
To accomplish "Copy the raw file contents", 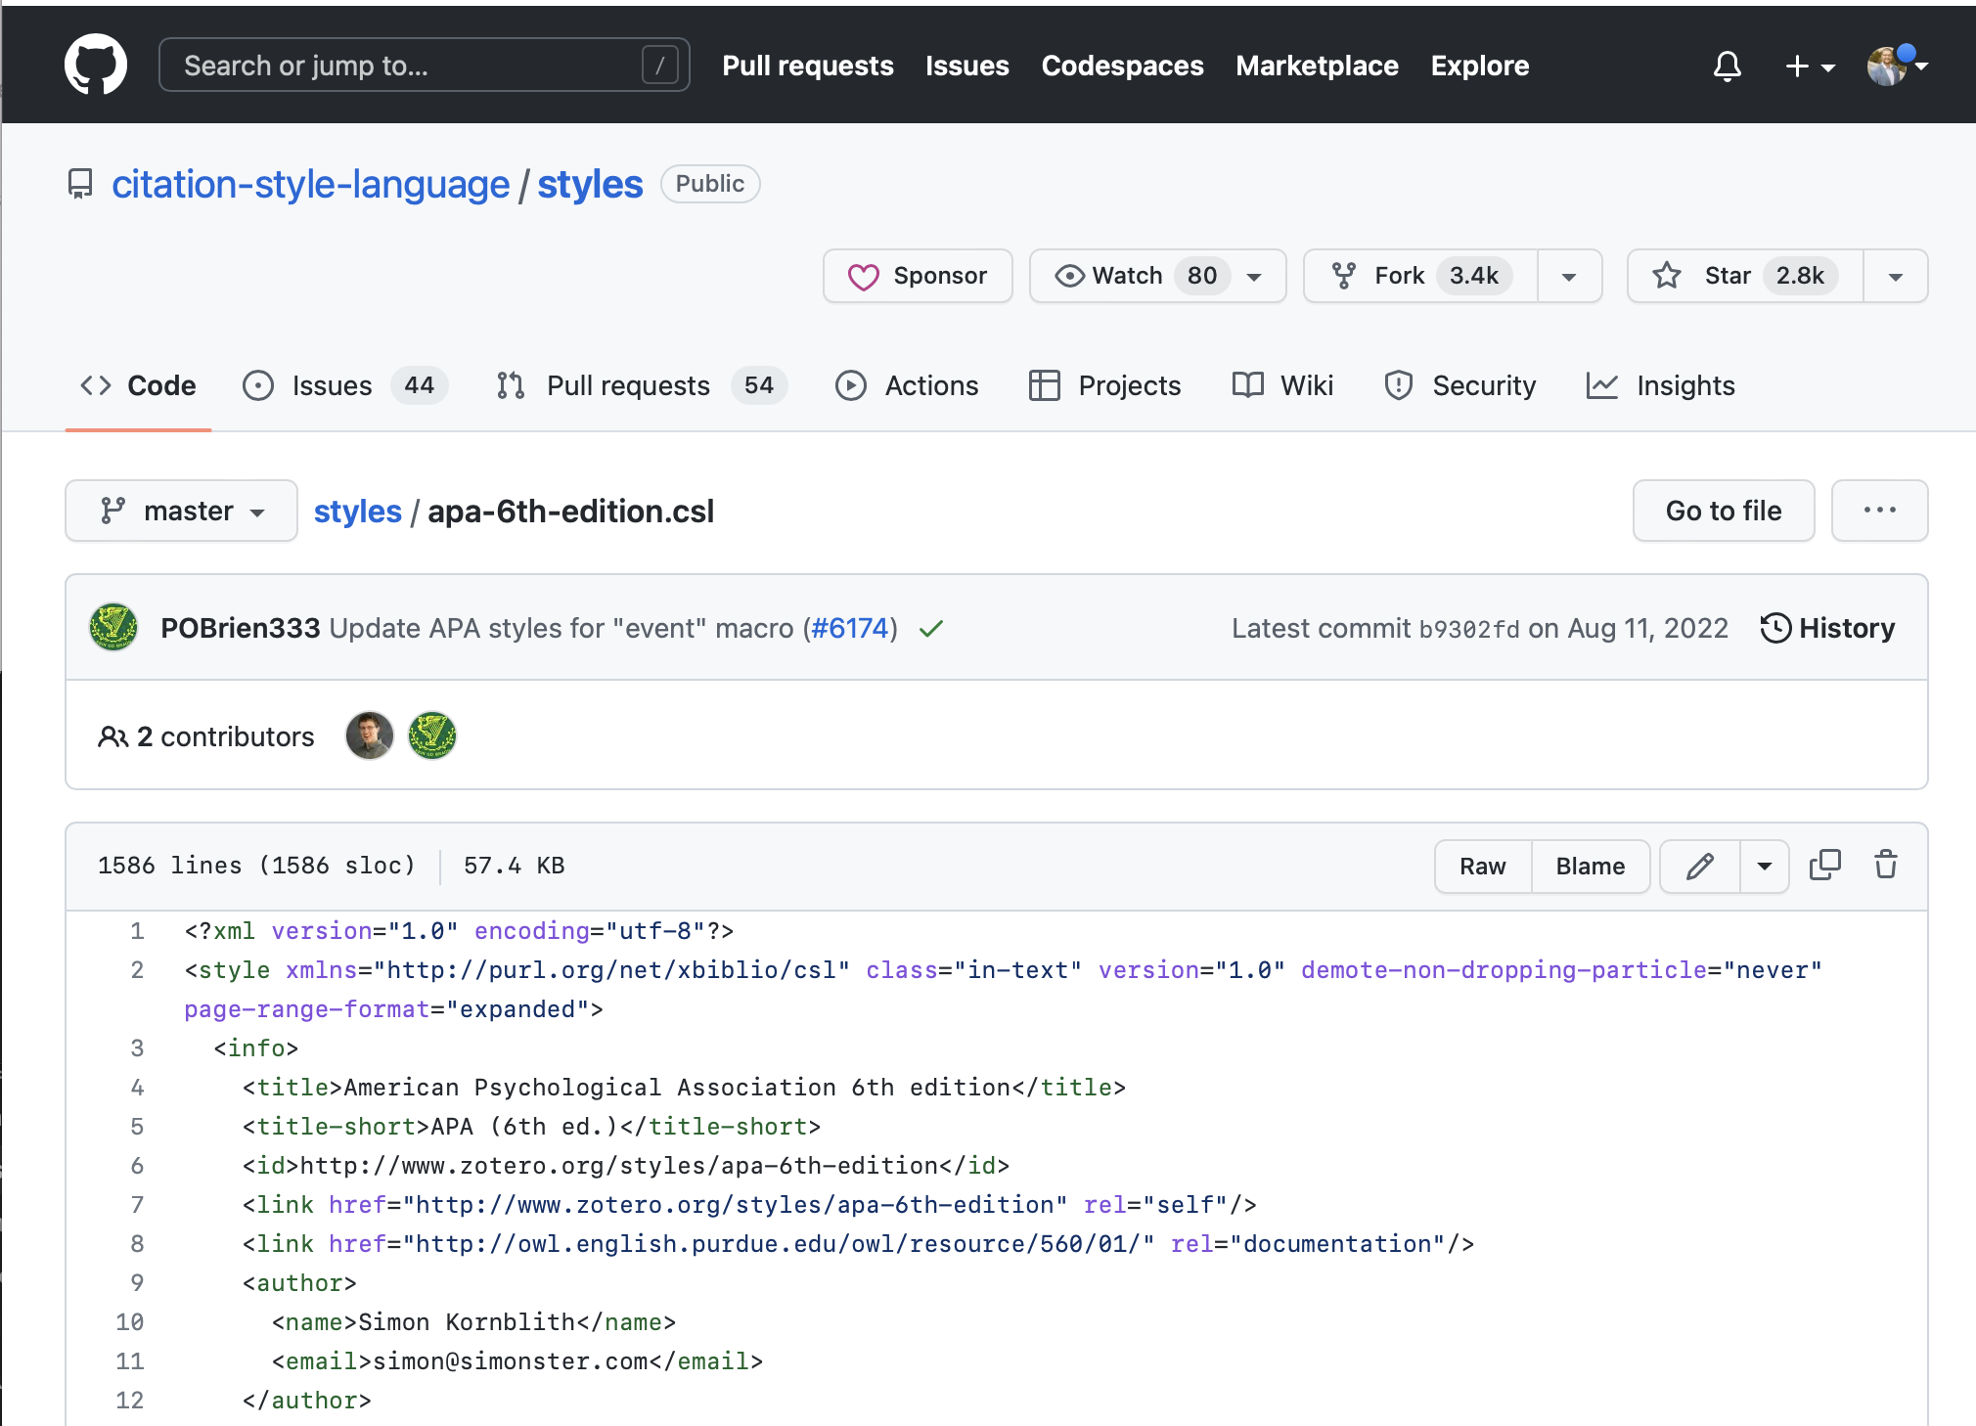I will [1825, 866].
